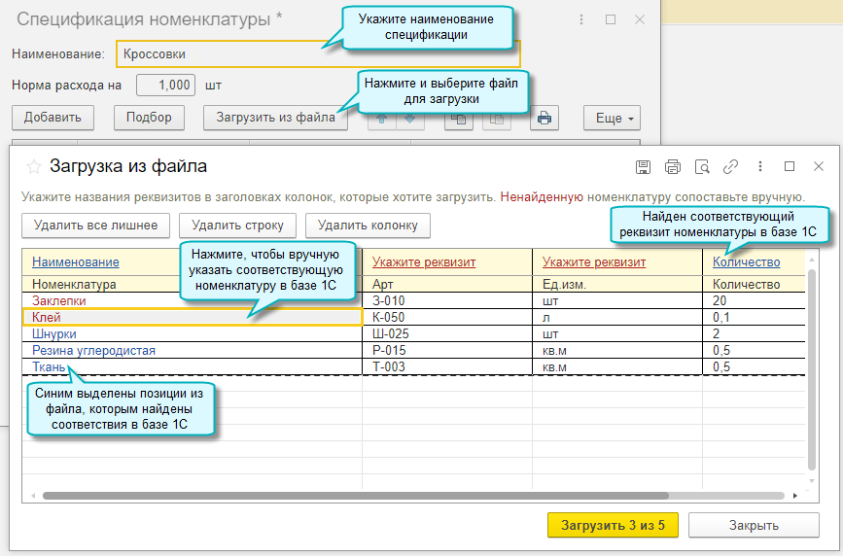Screen dimensions: 843x556
Task: Click the print icon in Спецификация номенклатуры toolbar
Action: click(544, 118)
